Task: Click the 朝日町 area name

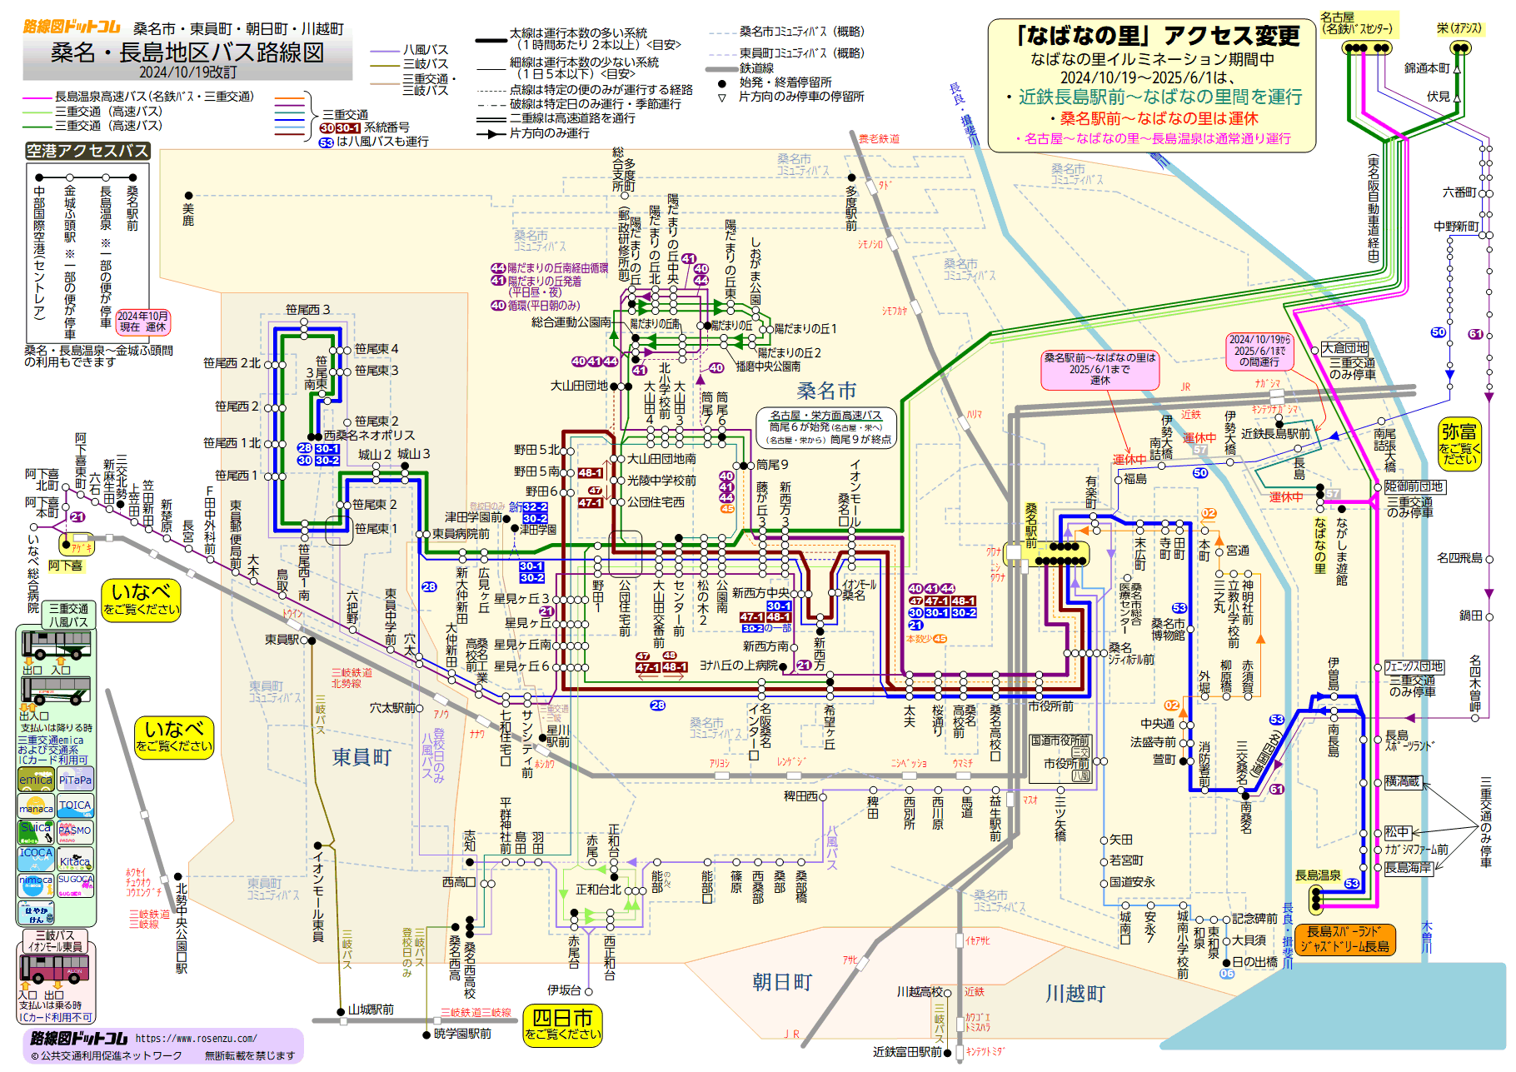Action: click(x=782, y=982)
